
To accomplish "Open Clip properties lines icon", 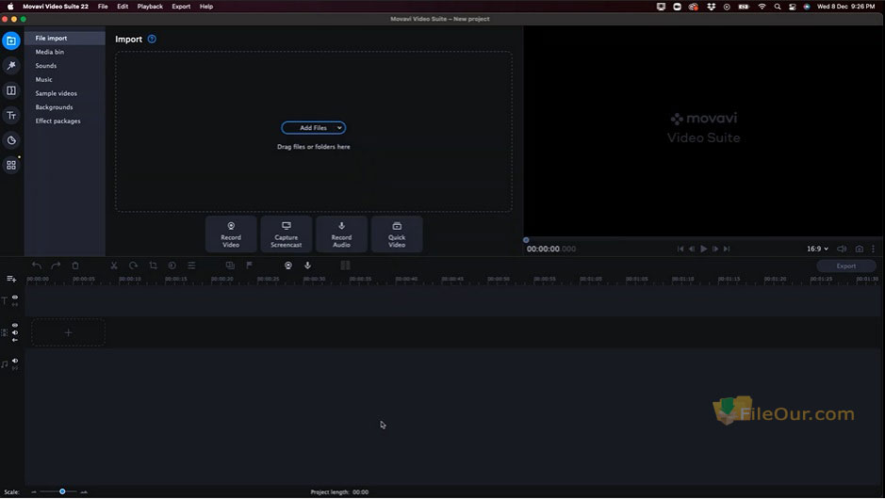I will point(191,265).
